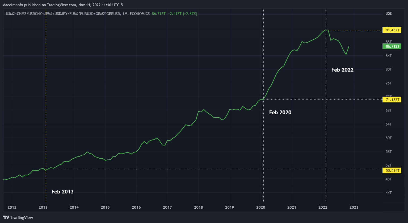Click the 2018 label on time axis
This screenshot has width=408, height=223.
(x=199, y=207)
